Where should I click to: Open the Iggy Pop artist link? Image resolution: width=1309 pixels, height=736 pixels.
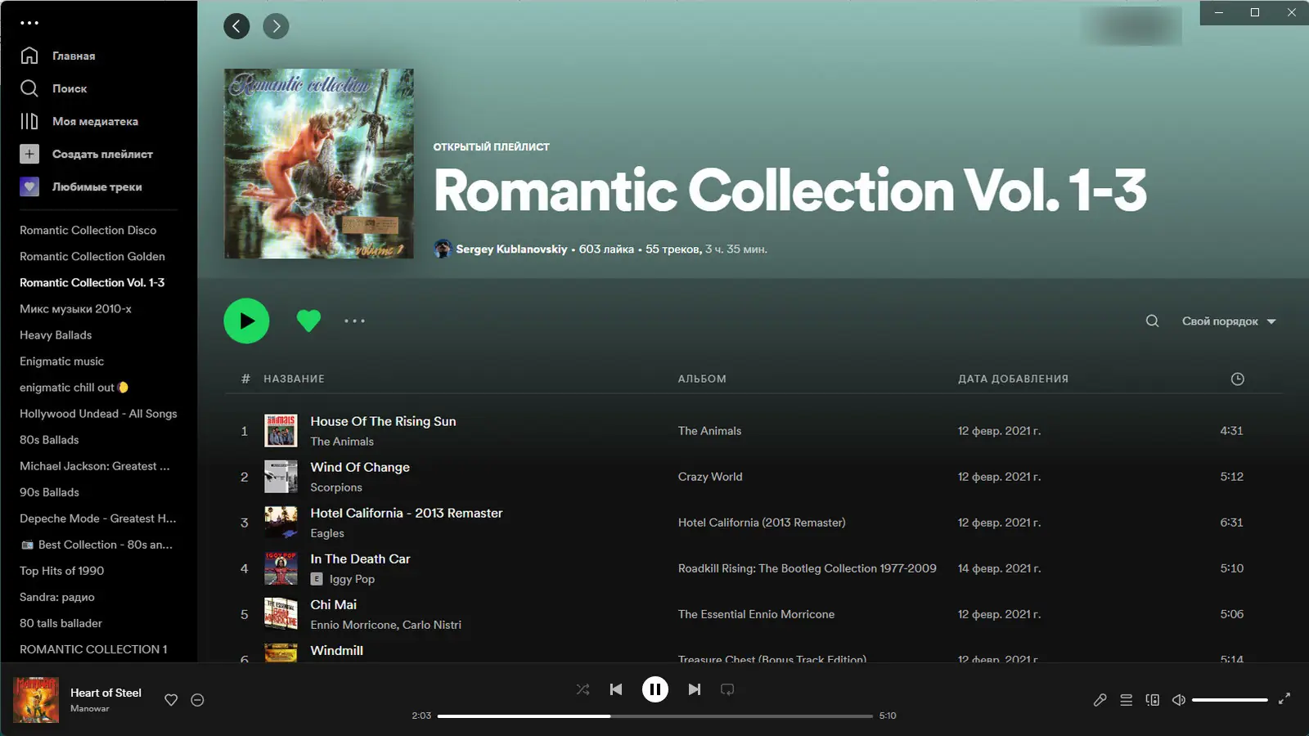[x=352, y=579]
